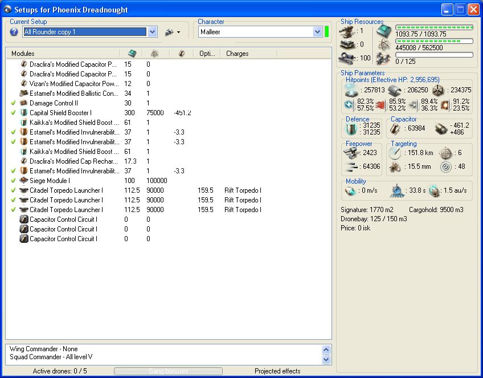Click the capacitor recharge icon beside -461.2
483x378 pixels.
click(441, 129)
